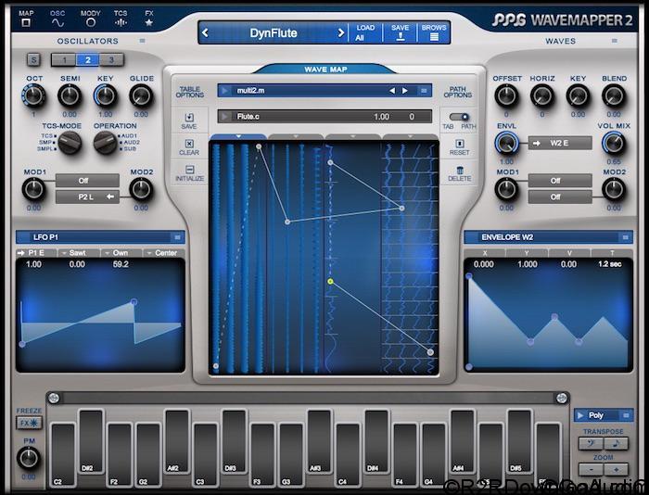The height and width of the screenshot is (495, 649).
Task: Click the TCS-MODE rotary switch
Action: point(70,143)
